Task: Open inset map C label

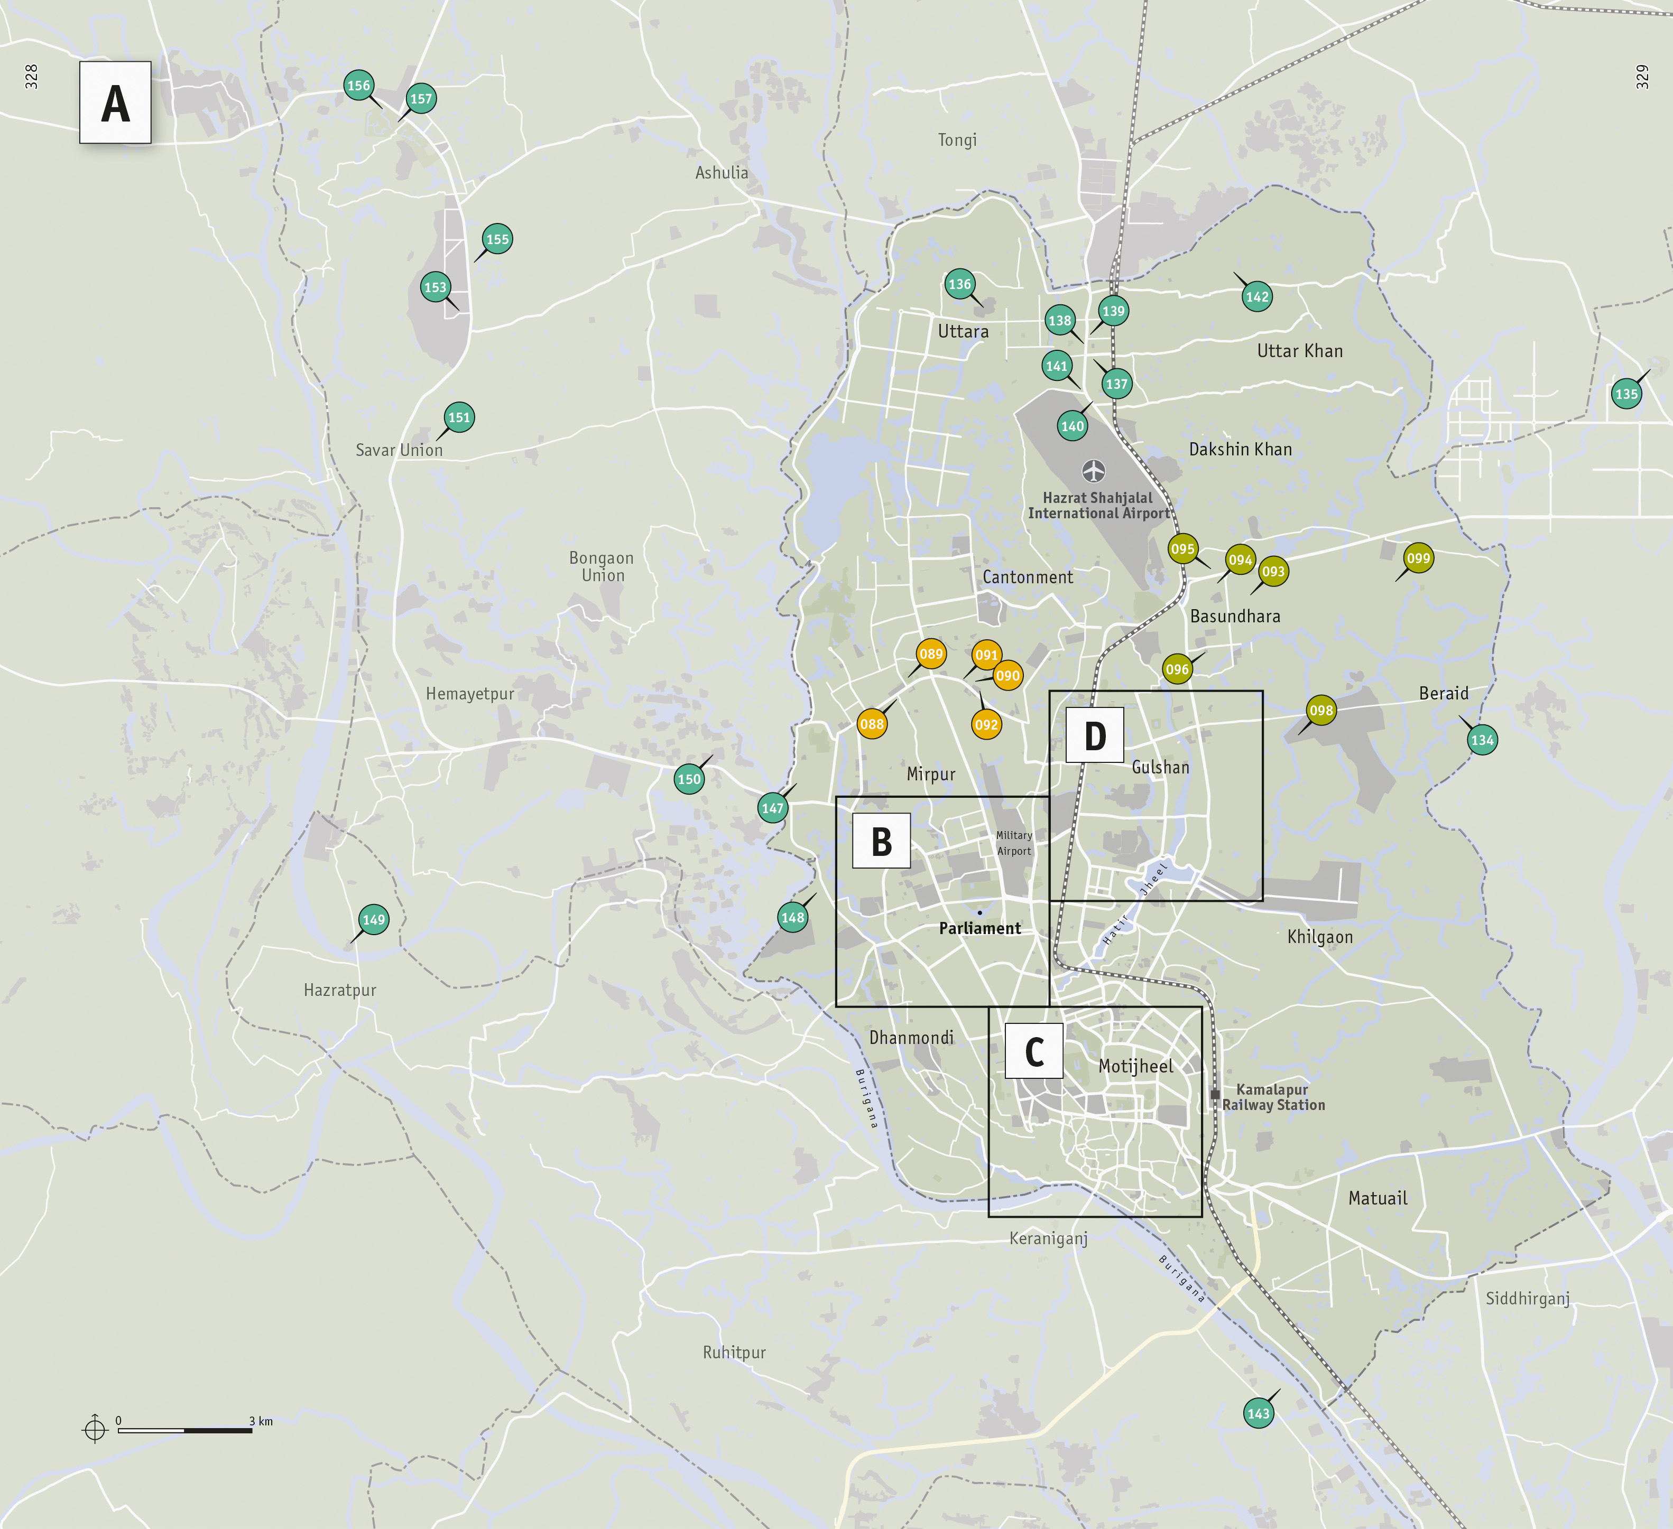Action: 1034,1051
